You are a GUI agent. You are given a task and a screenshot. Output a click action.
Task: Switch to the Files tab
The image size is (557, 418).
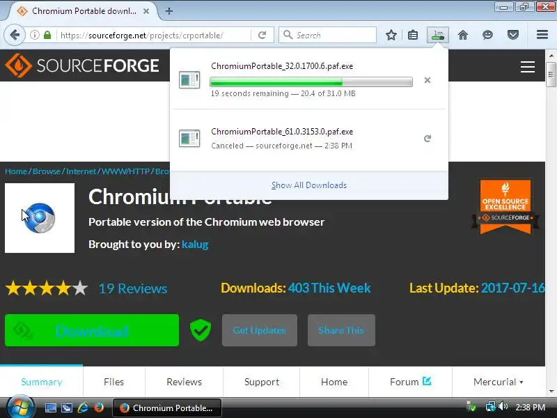point(114,382)
